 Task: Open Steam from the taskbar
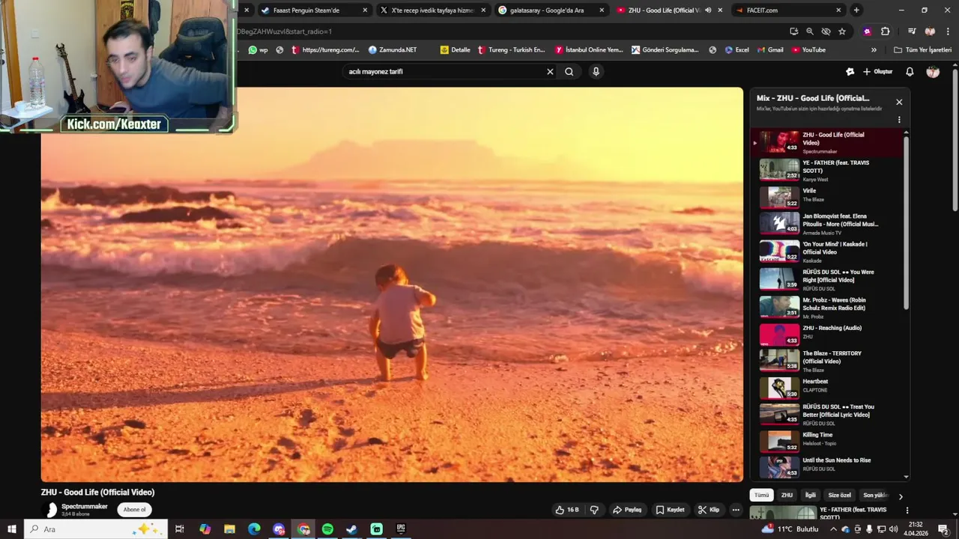(x=351, y=529)
